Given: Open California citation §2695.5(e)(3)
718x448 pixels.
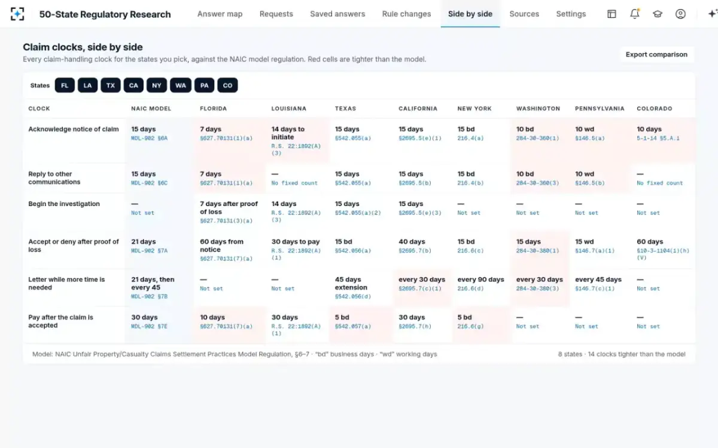Looking at the screenshot, I should (x=420, y=213).
